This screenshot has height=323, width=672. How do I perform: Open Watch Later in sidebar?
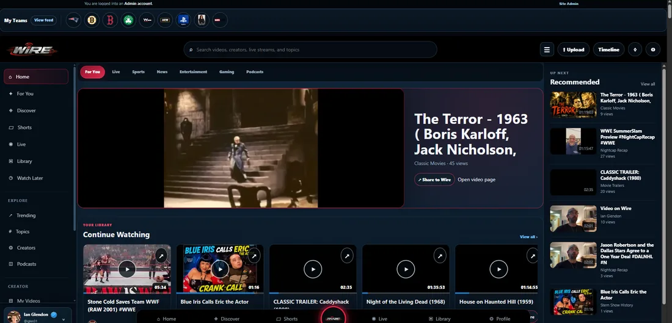pyautogui.click(x=36, y=178)
